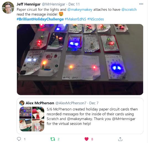The width and height of the screenshot is (152, 143).
Task: Unlike the tweet via red heart icon
Action: coord(86,139)
